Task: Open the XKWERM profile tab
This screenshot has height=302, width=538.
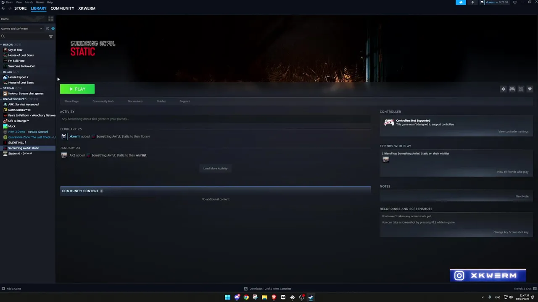Action: pyautogui.click(x=87, y=8)
